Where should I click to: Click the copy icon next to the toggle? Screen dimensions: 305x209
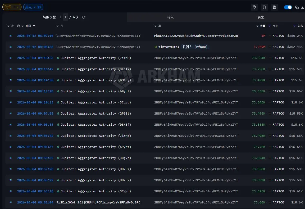click(297, 7)
